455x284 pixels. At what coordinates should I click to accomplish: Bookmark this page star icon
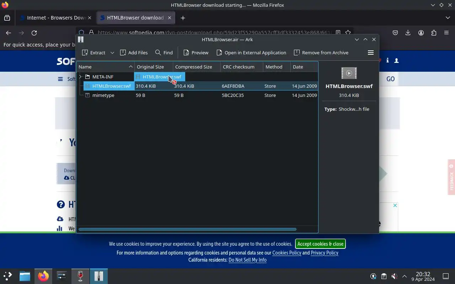click(348, 33)
